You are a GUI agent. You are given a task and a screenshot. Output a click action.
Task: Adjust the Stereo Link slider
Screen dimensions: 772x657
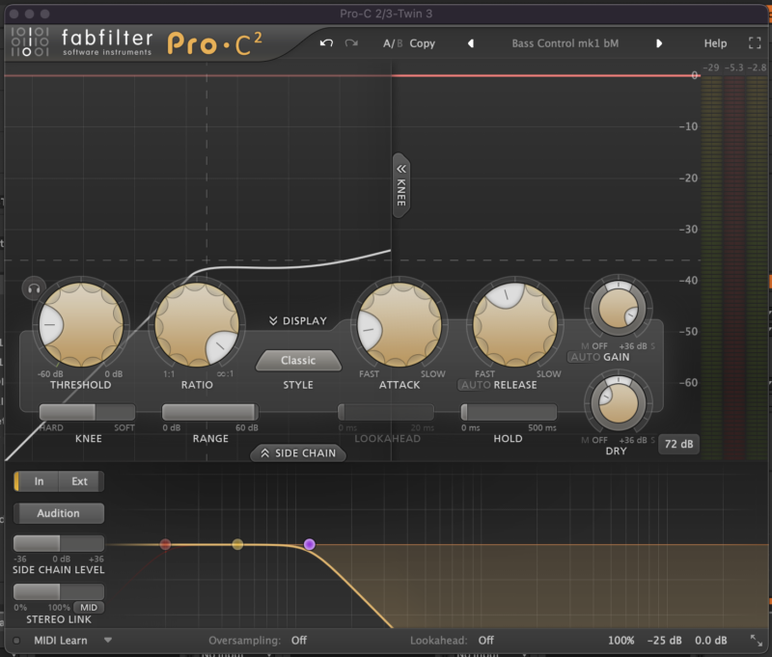tap(59, 591)
